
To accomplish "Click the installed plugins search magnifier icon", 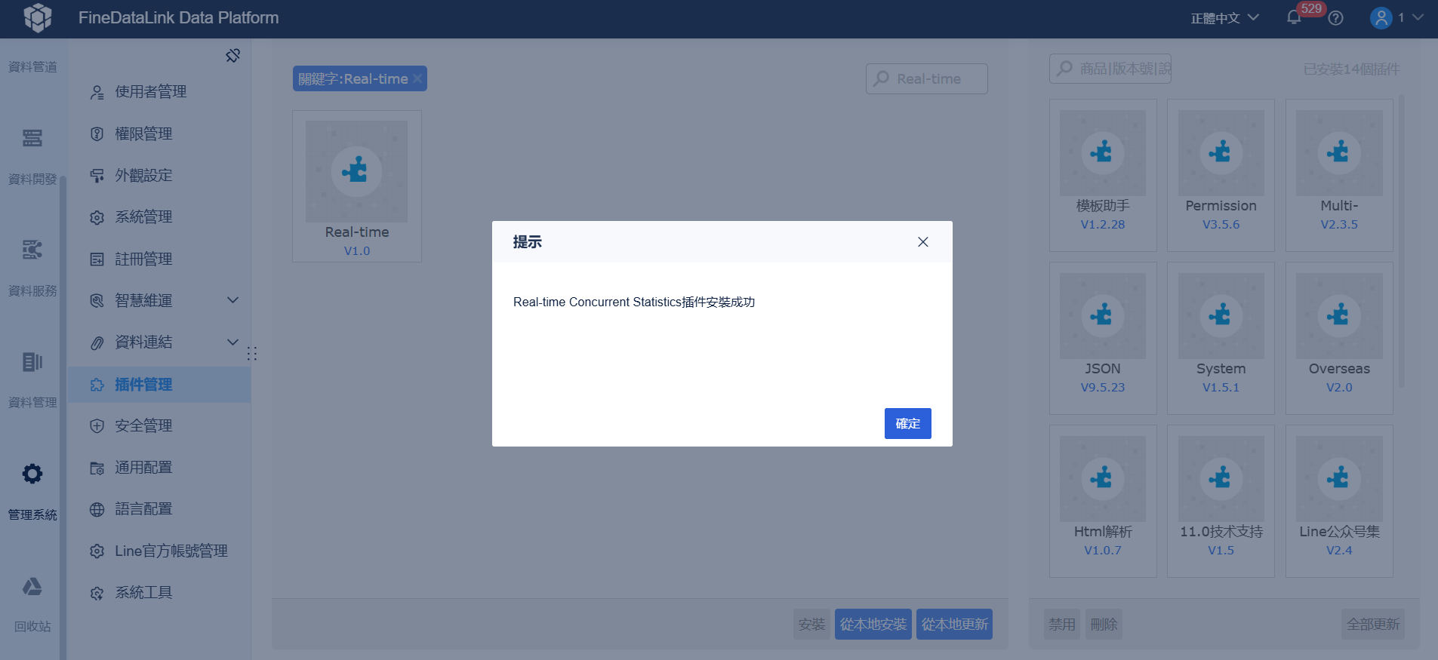I will pyautogui.click(x=1064, y=69).
